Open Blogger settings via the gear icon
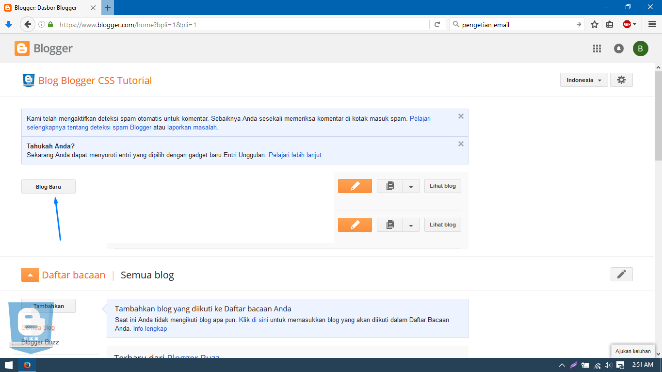The image size is (662, 372). (621, 80)
